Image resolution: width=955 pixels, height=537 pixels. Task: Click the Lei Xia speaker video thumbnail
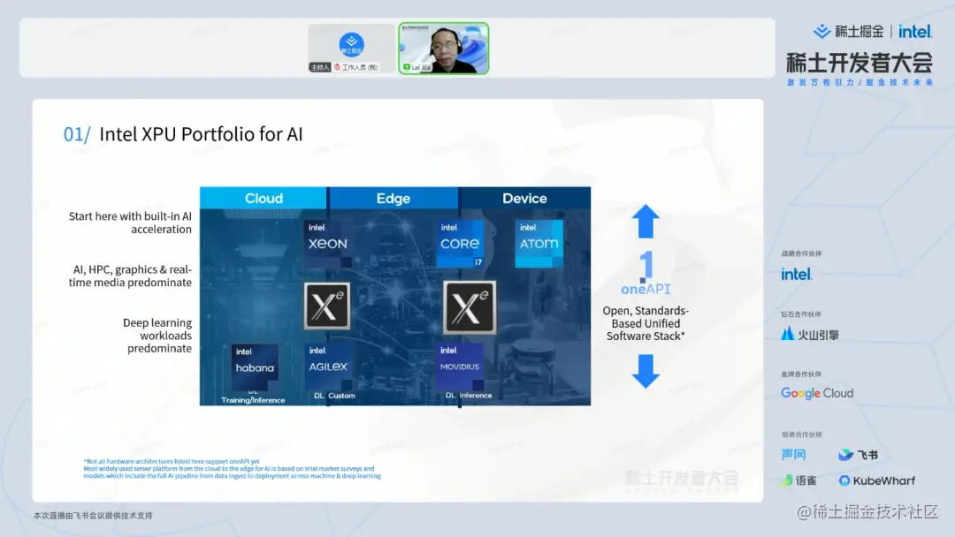click(x=443, y=49)
